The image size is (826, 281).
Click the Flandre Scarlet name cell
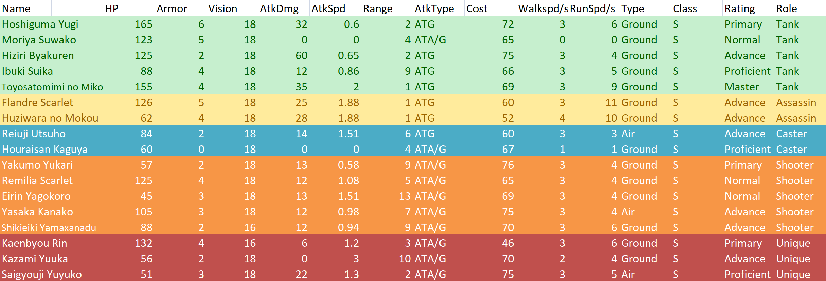(37, 102)
